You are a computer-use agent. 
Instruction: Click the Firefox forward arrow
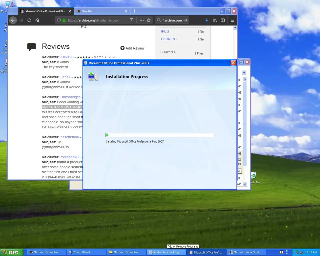click(x=21, y=20)
